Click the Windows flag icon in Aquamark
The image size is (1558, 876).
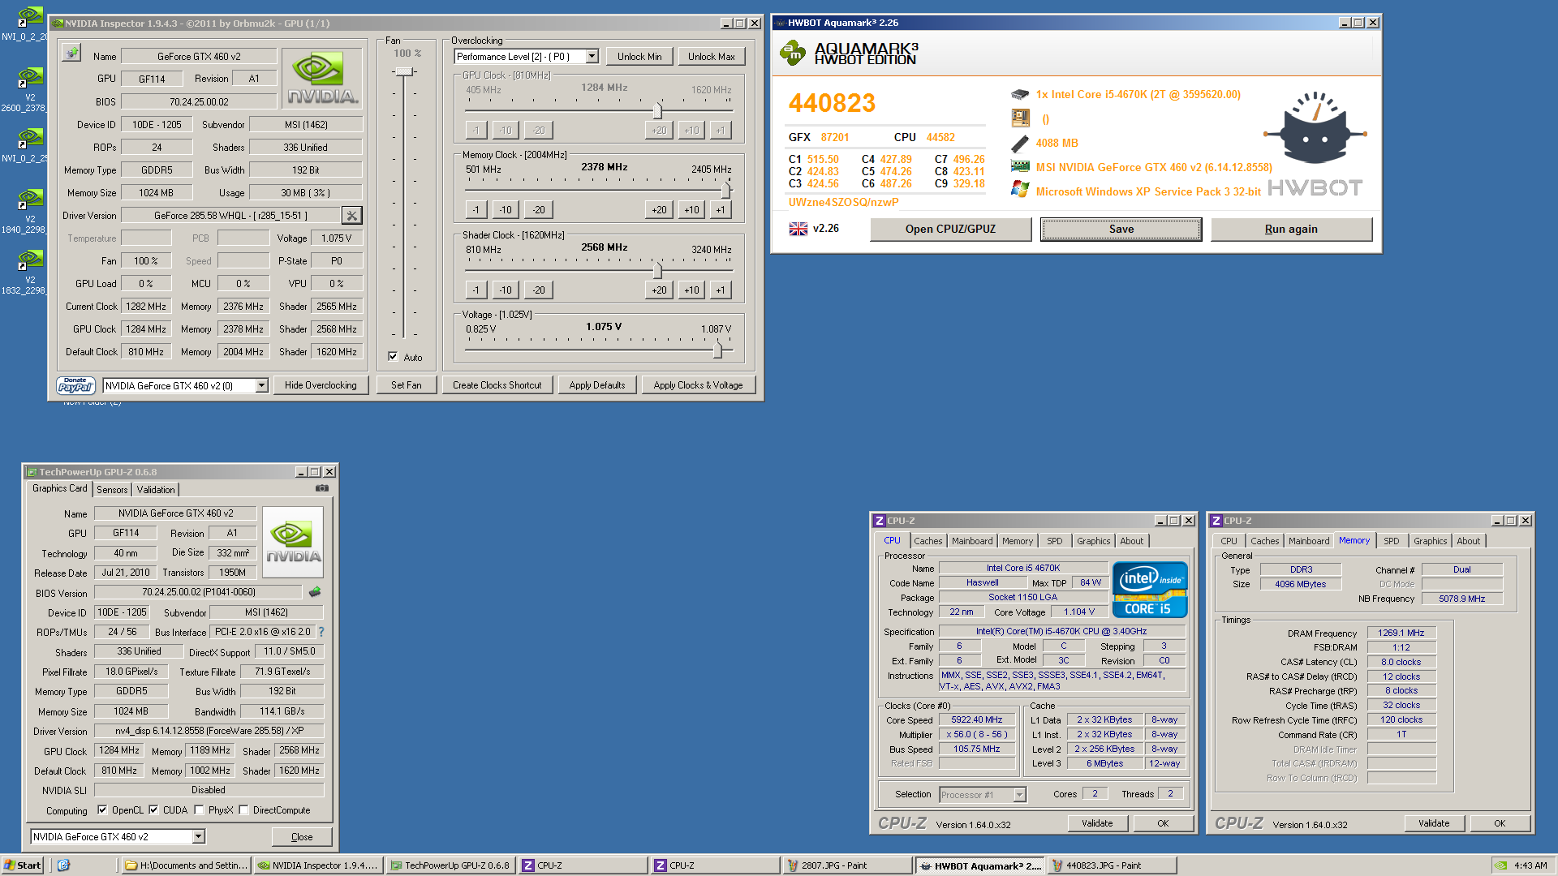pyautogui.click(x=1020, y=190)
